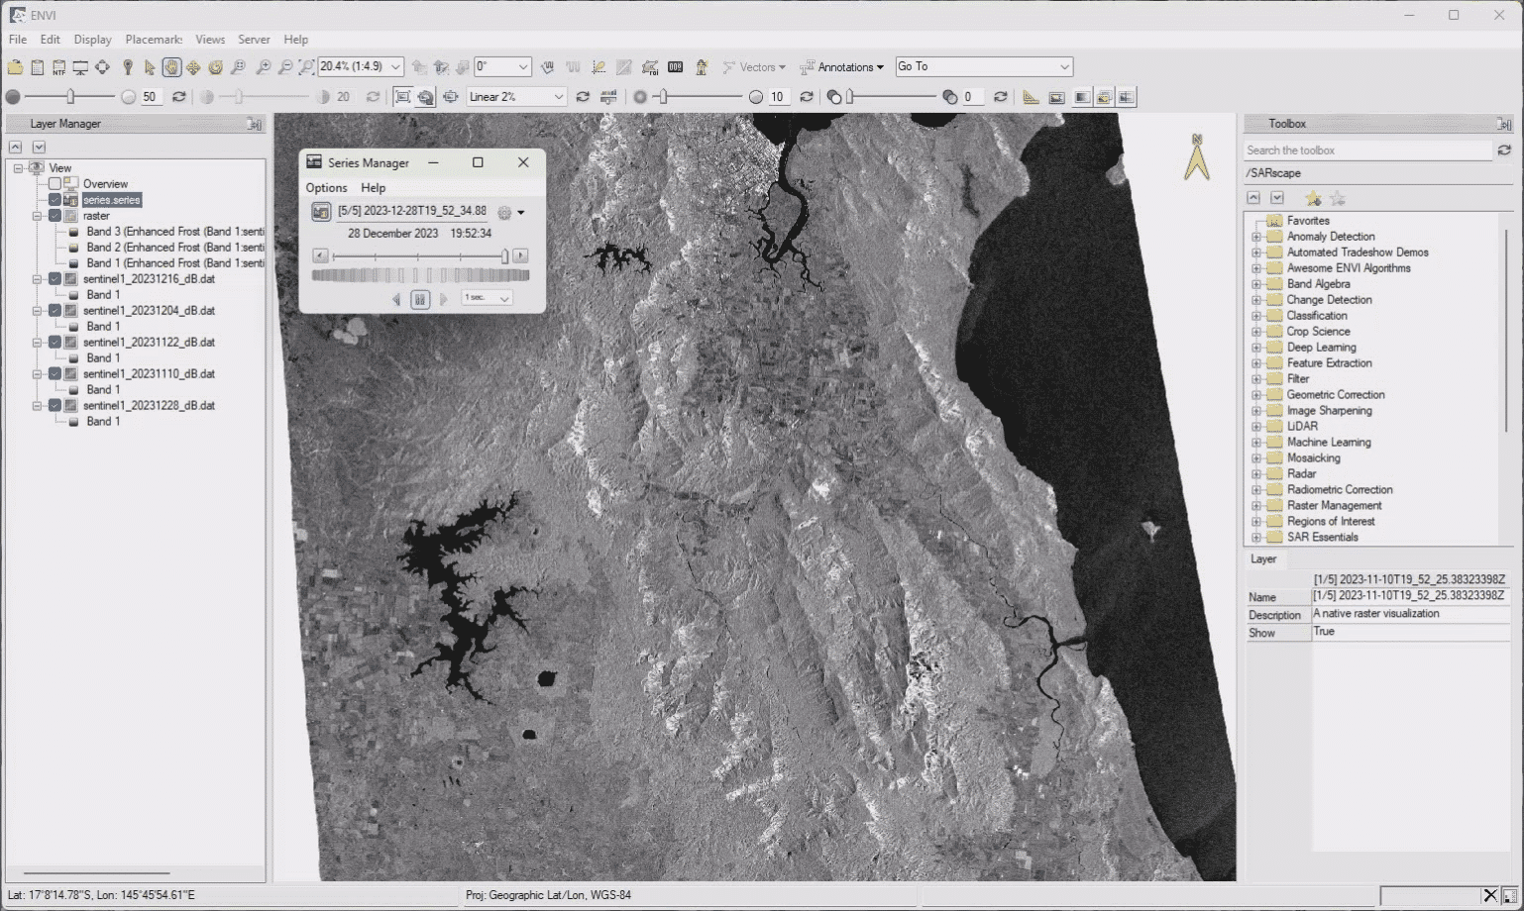Enable the Overview checkbox
Image resolution: width=1524 pixels, height=911 pixels.
(55, 184)
